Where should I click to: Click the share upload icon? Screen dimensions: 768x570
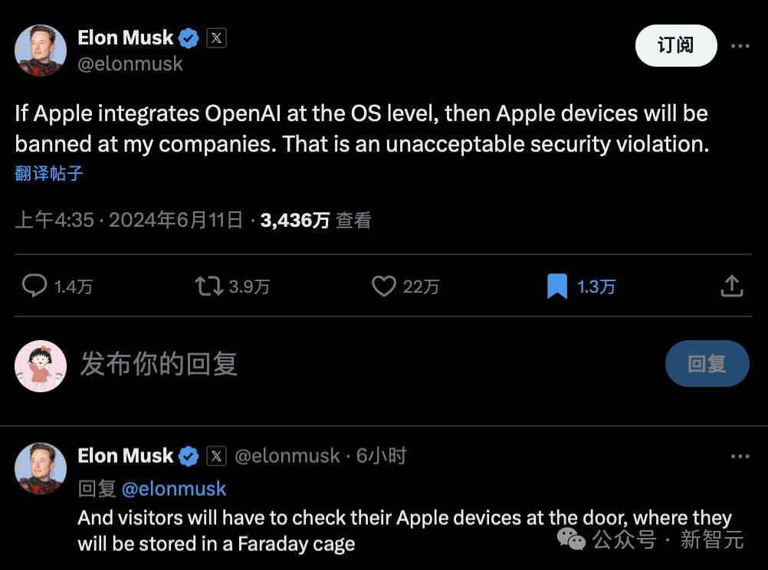click(x=732, y=287)
